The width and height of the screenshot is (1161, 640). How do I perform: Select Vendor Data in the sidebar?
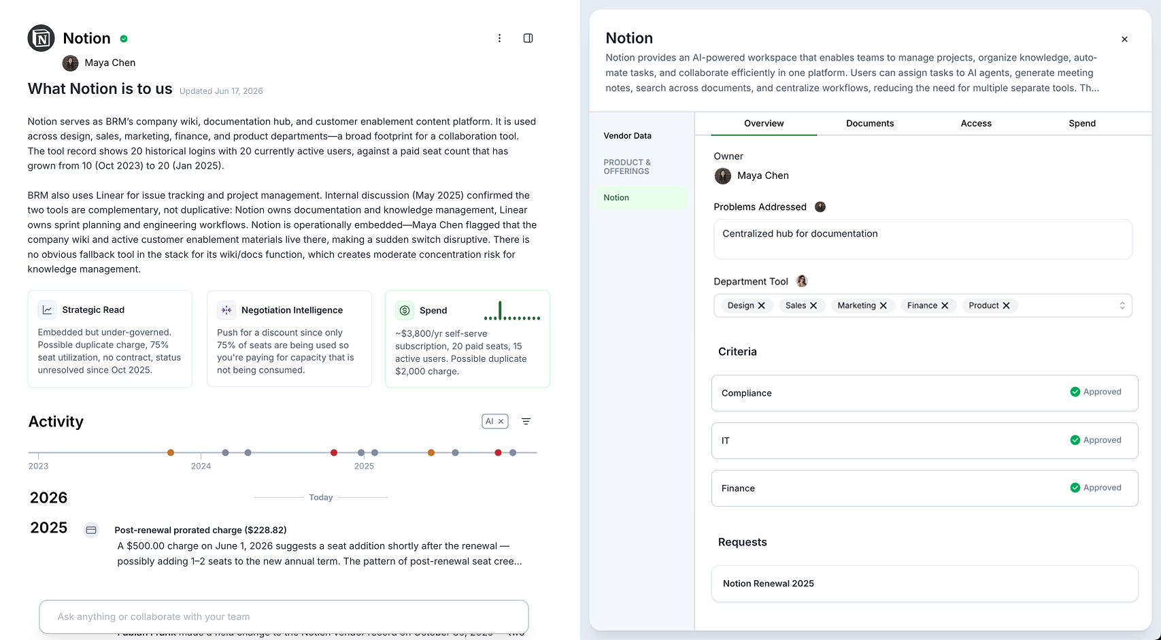pyautogui.click(x=627, y=136)
